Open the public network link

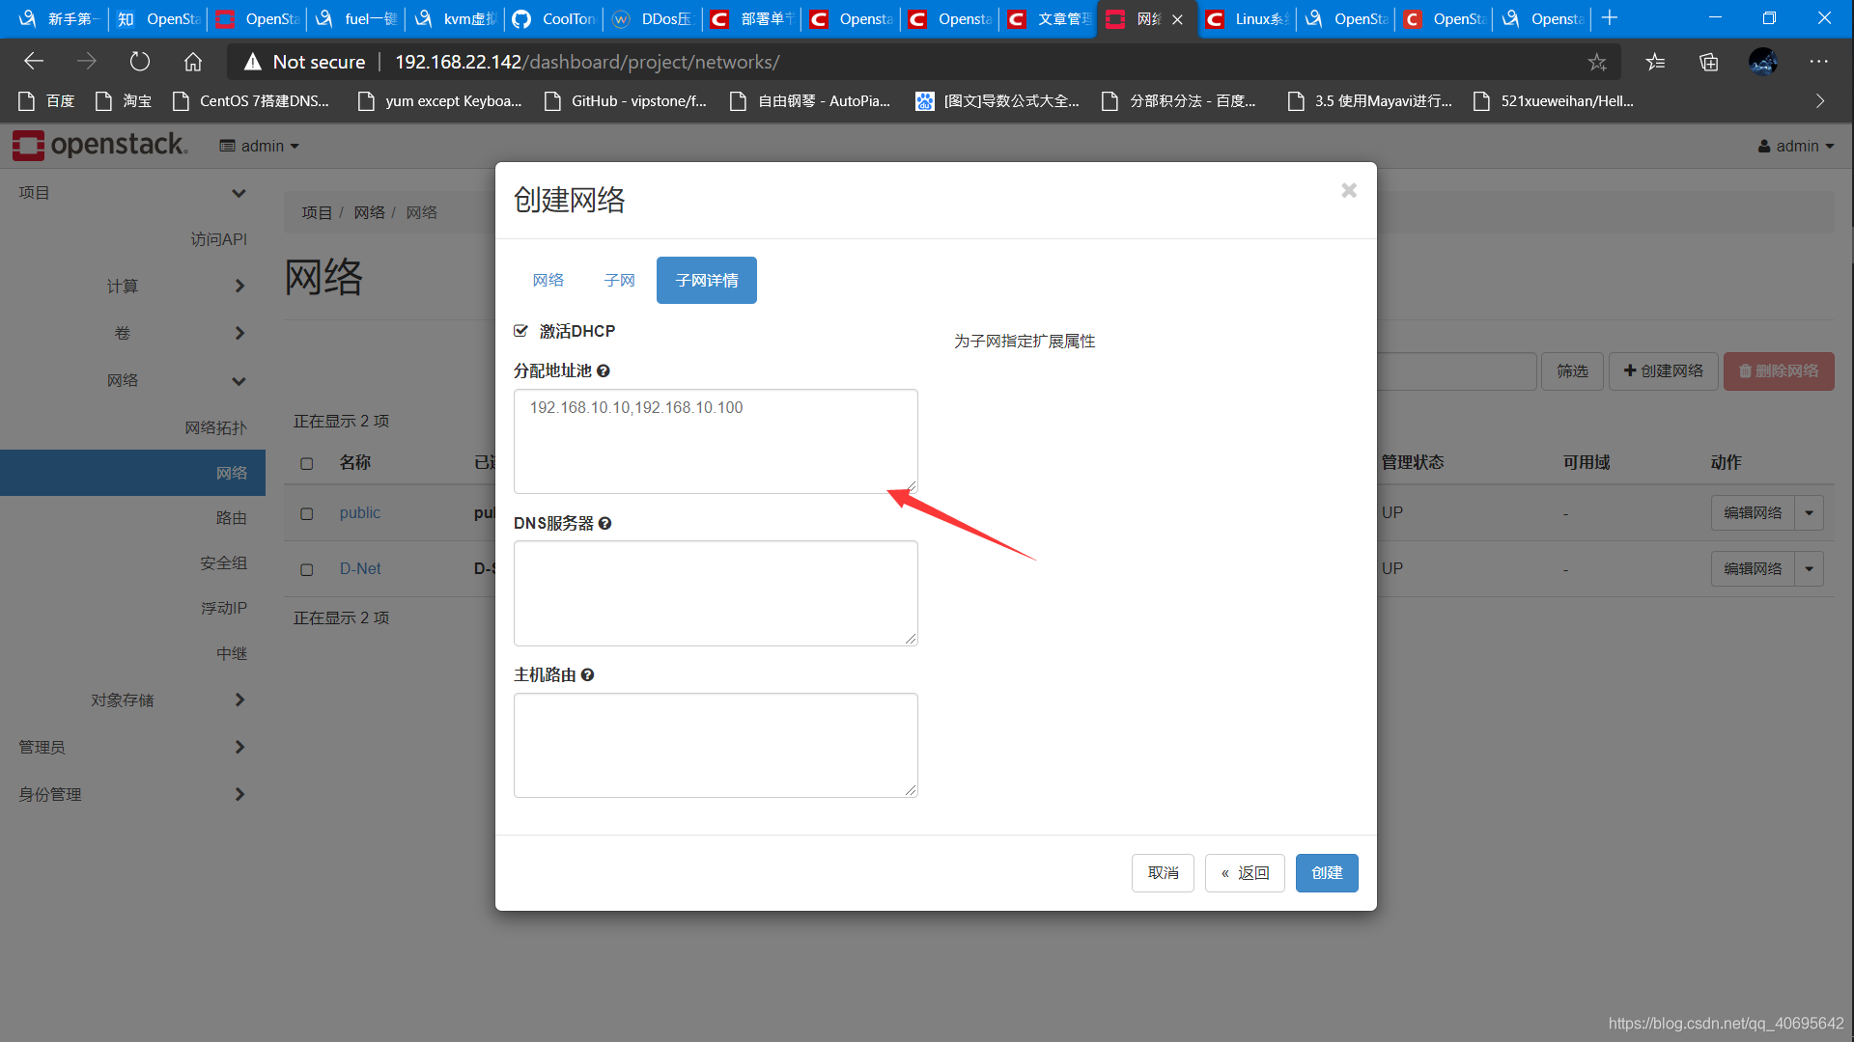coord(360,513)
